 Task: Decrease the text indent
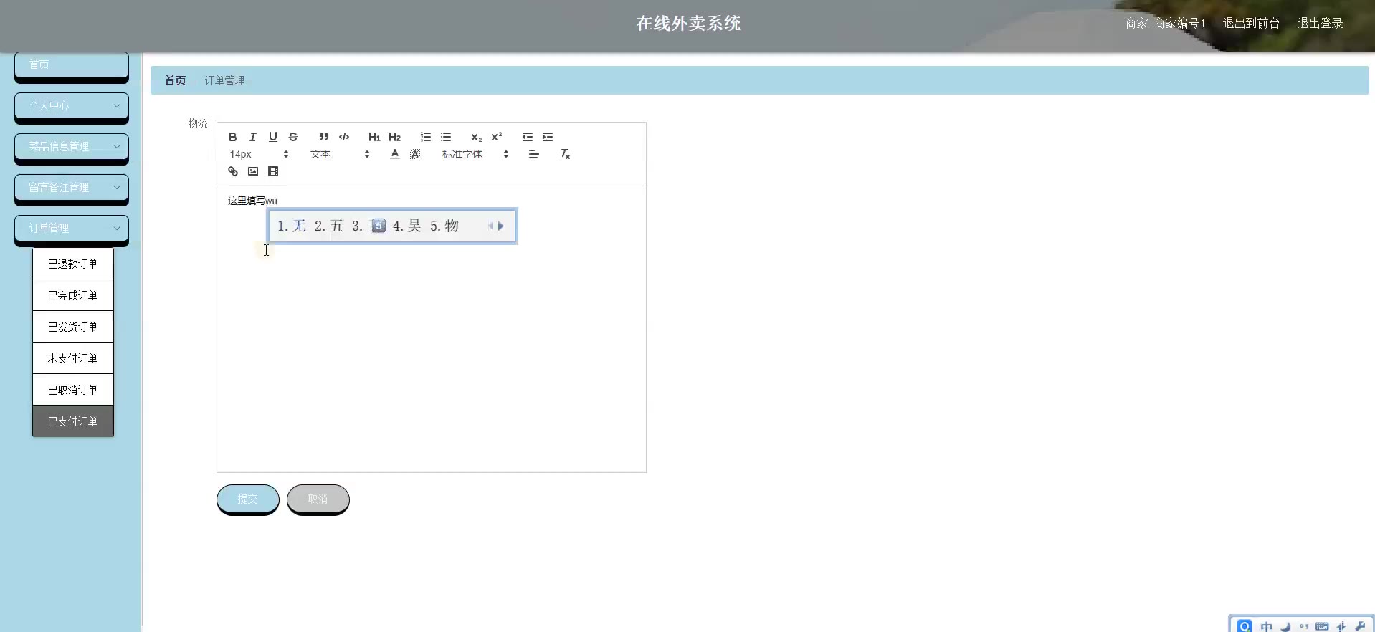(x=528, y=137)
